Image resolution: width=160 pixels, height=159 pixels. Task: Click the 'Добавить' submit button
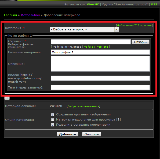click(x=67, y=134)
